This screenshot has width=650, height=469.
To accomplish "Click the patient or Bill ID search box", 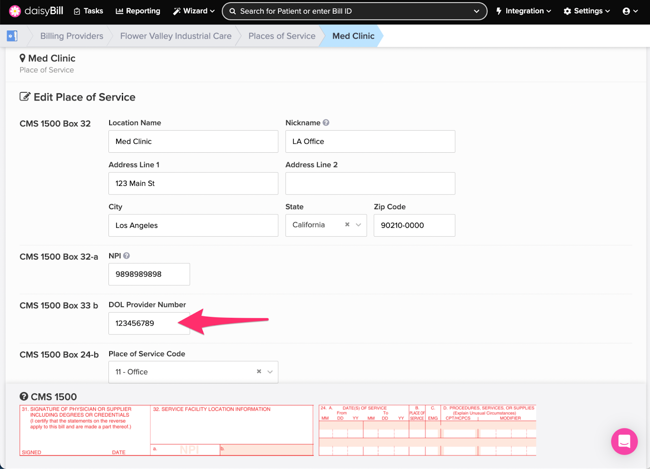I will [354, 11].
